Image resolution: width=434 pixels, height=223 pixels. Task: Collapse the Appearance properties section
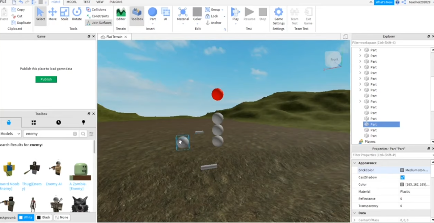[355, 163]
